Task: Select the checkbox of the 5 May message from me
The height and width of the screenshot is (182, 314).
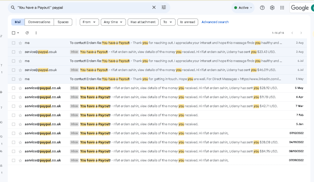Action: coord(14,79)
